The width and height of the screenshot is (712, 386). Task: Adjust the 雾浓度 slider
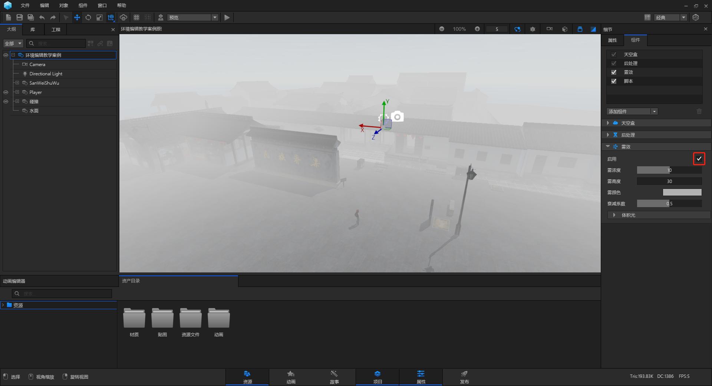669,170
